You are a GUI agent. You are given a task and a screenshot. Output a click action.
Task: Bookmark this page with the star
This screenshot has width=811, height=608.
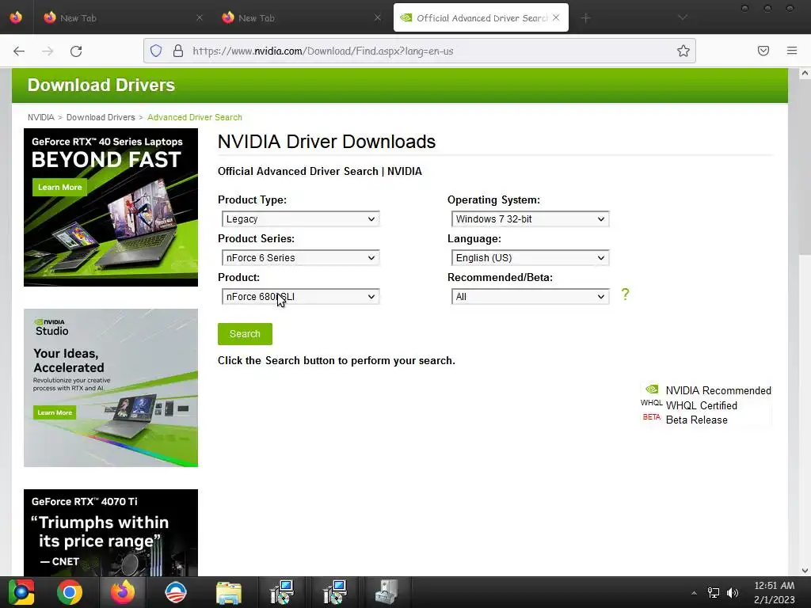683,51
